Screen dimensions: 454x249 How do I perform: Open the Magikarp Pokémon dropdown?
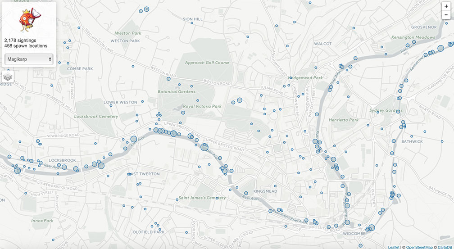[29, 59]
